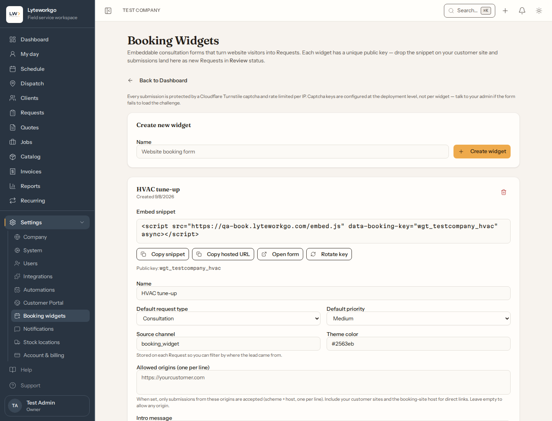Viewport: 552px width, 421px height.
Task: Open the Default priority dropdown
Action: pos(419,318)
